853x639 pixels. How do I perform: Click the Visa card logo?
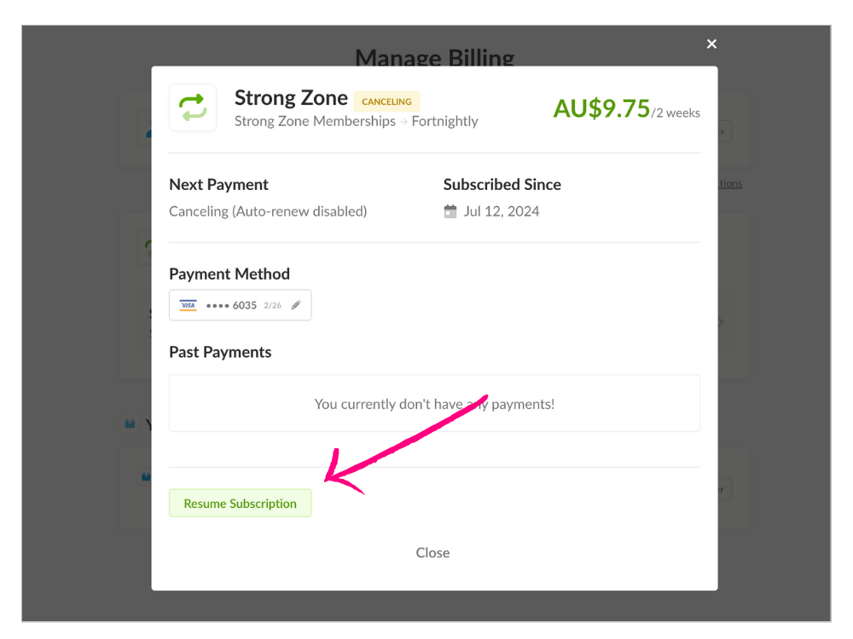188,305
